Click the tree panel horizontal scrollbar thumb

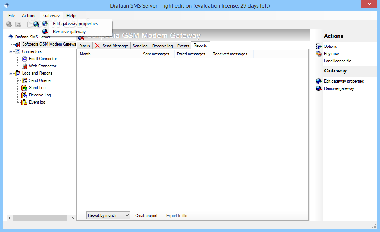pos(40,218)
